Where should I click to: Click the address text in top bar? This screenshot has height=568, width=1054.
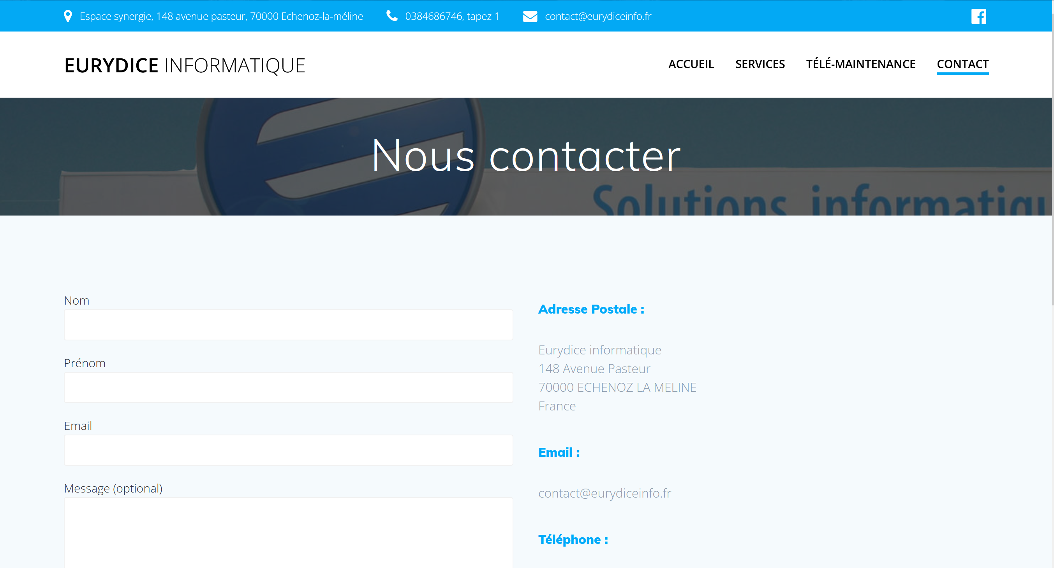[221, 16]
